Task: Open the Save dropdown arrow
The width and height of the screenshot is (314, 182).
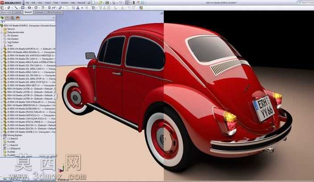Action: pyautogui.click(x=110, y=3)
